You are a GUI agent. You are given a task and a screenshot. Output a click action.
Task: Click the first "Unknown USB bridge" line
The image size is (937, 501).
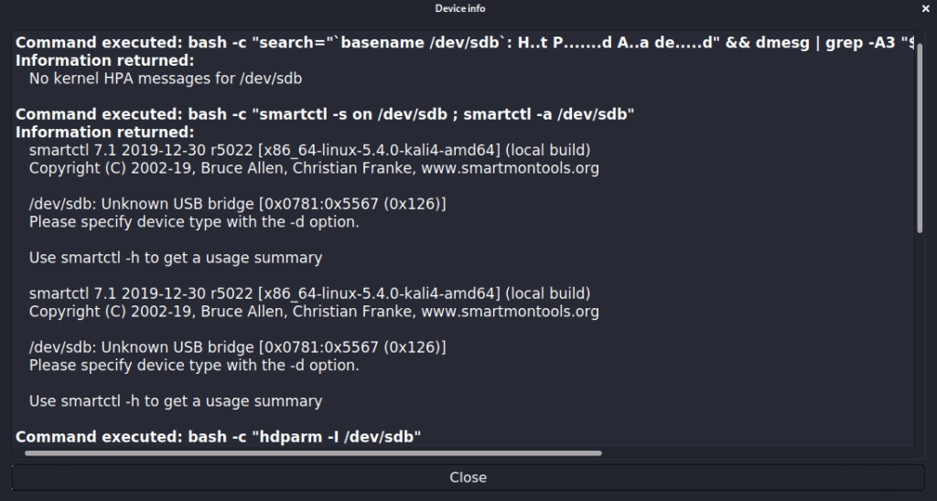(237, 204)
